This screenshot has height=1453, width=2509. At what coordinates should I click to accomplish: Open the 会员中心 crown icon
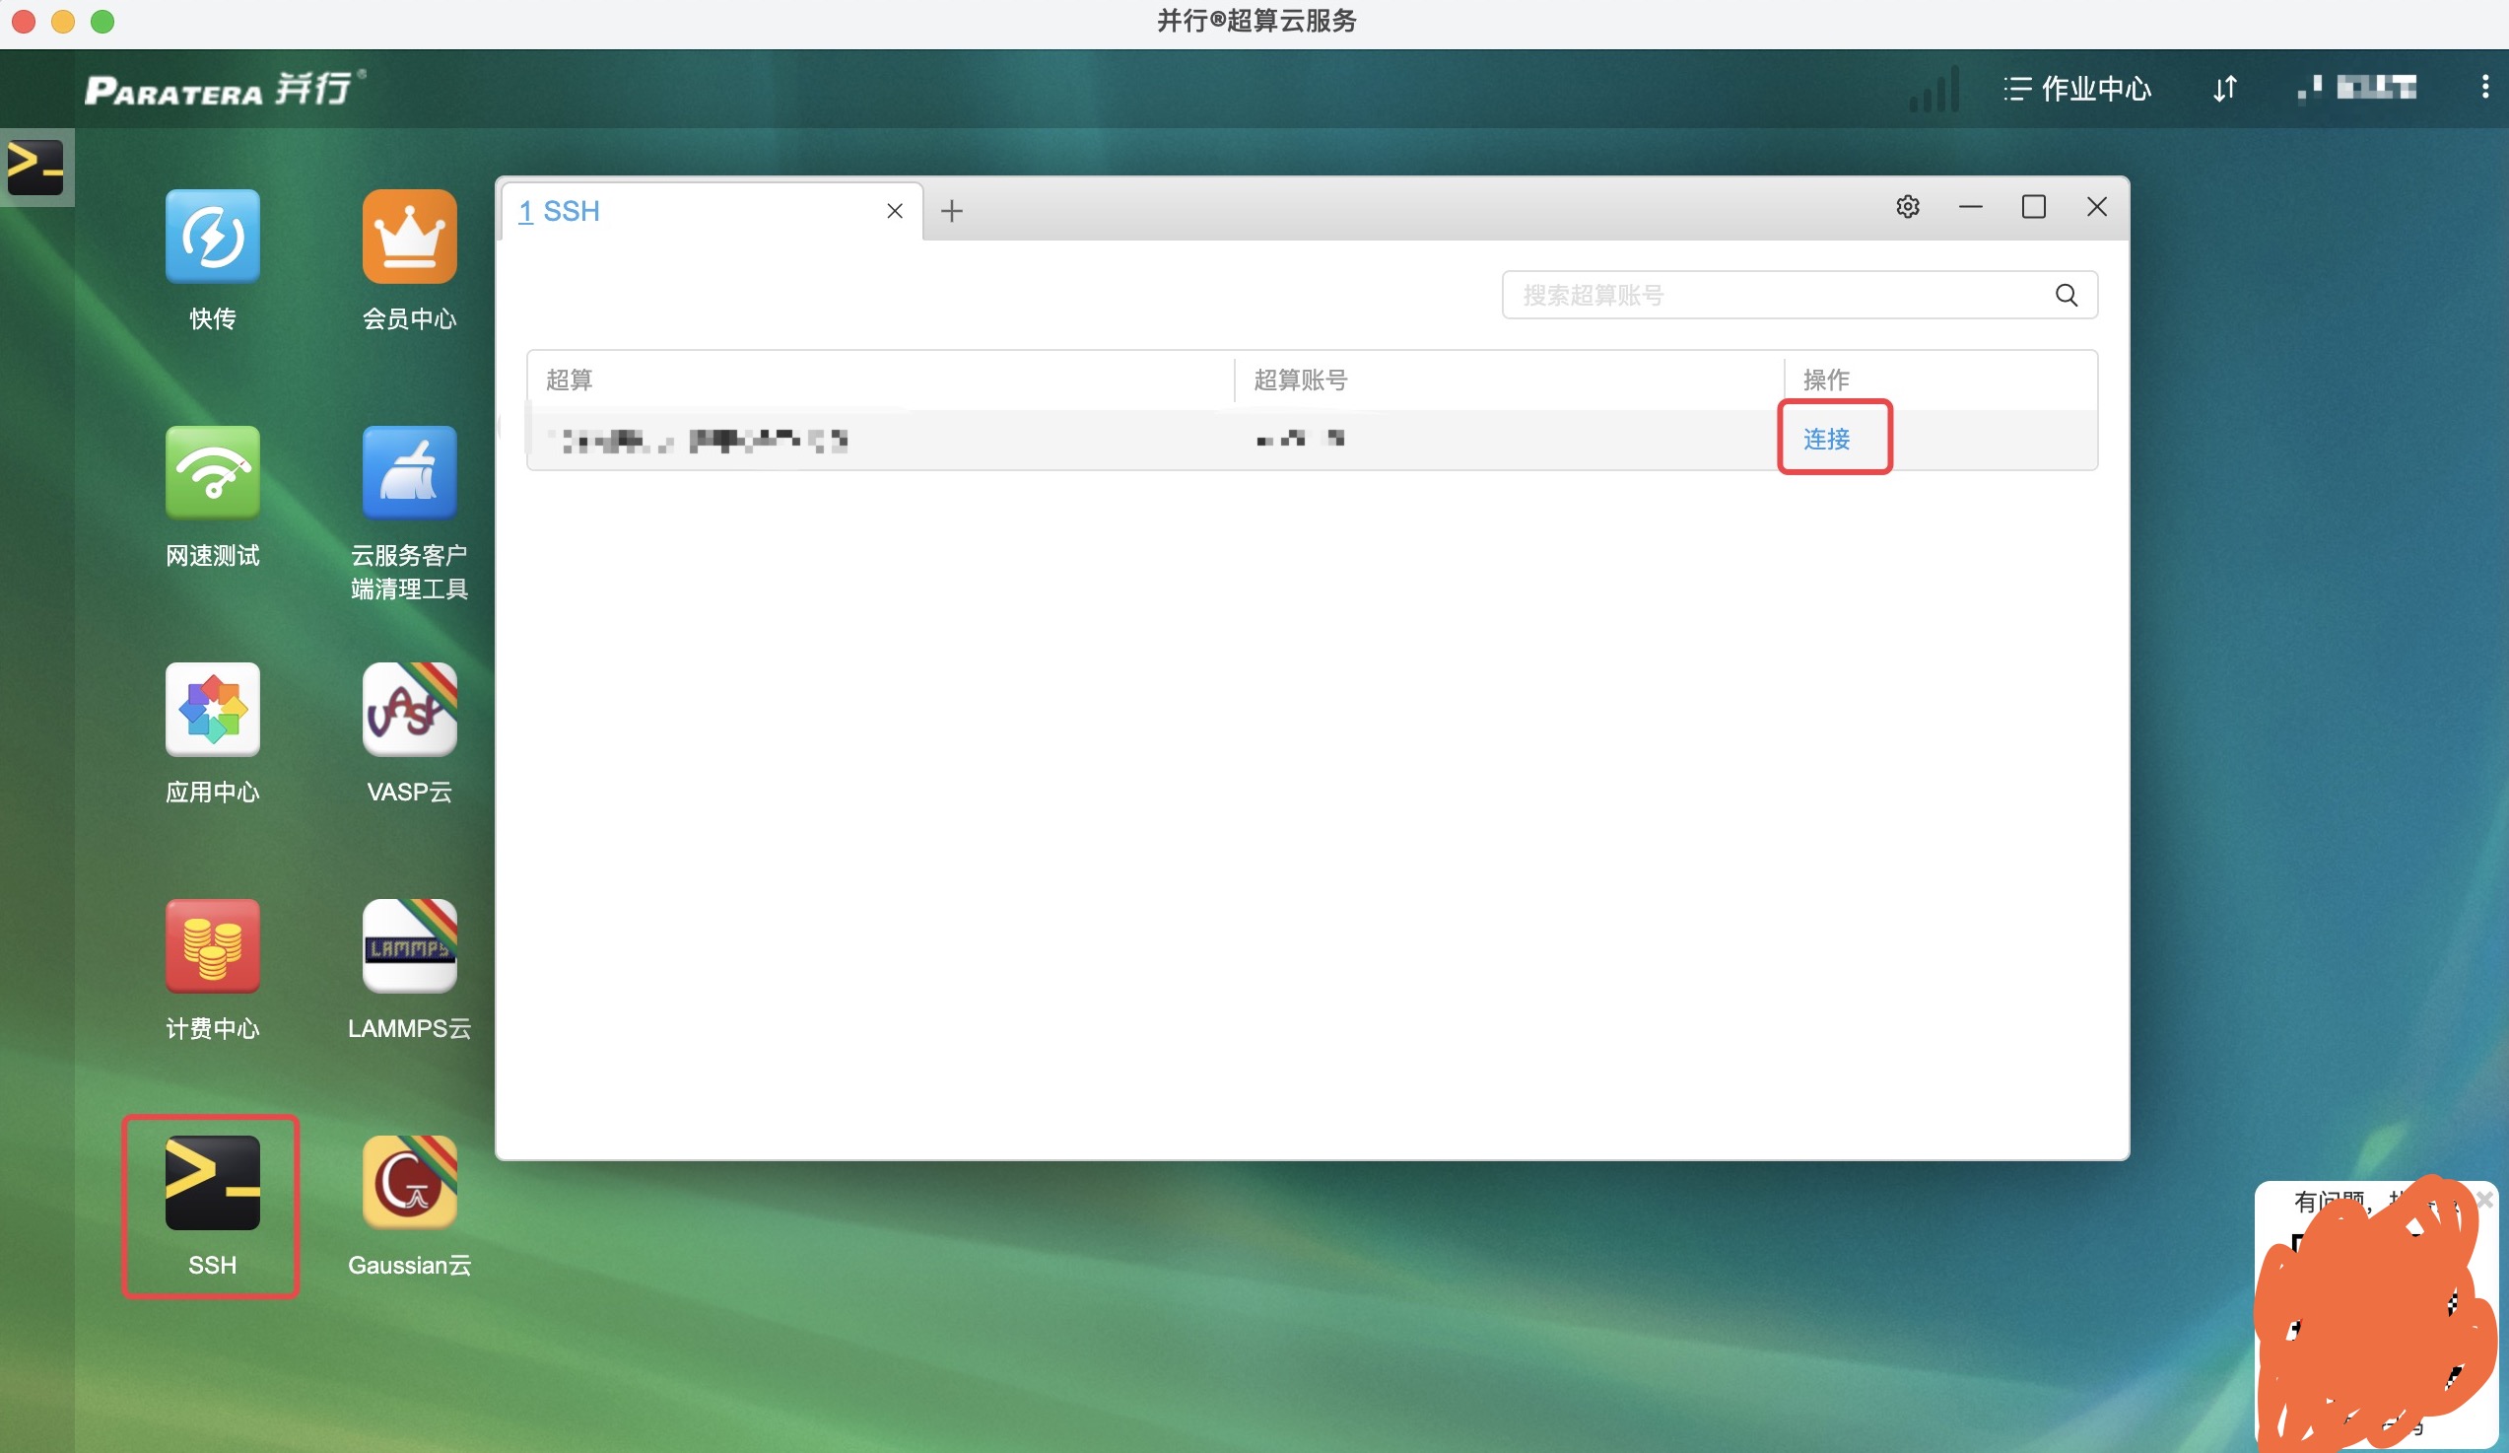(409, 237)
